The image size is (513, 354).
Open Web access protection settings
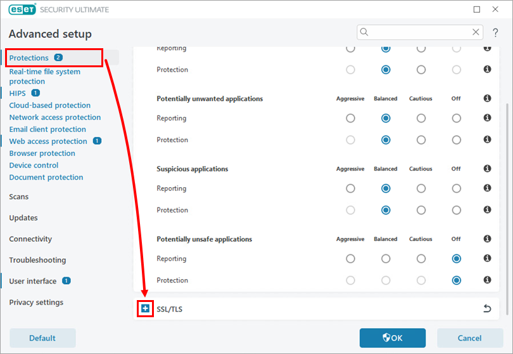48,141
